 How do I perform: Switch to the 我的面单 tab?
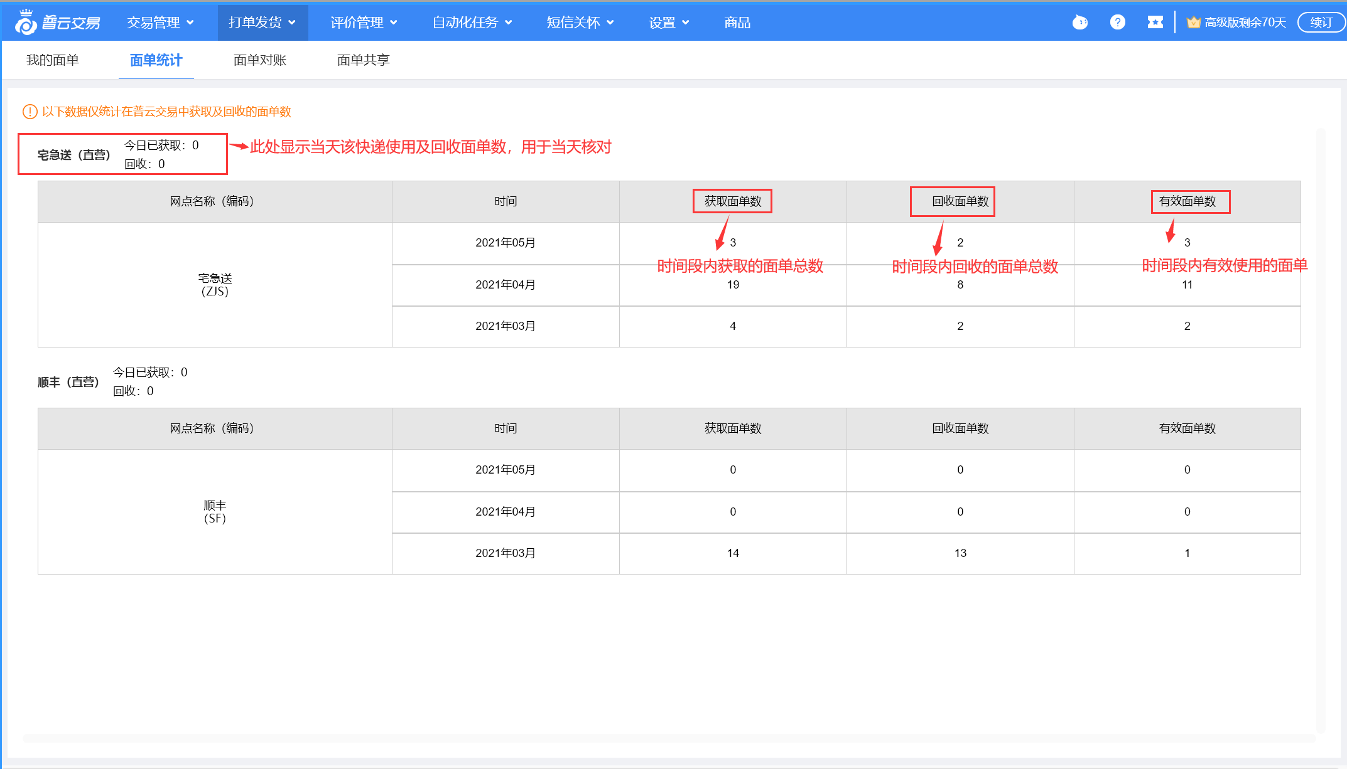point(53,60)
